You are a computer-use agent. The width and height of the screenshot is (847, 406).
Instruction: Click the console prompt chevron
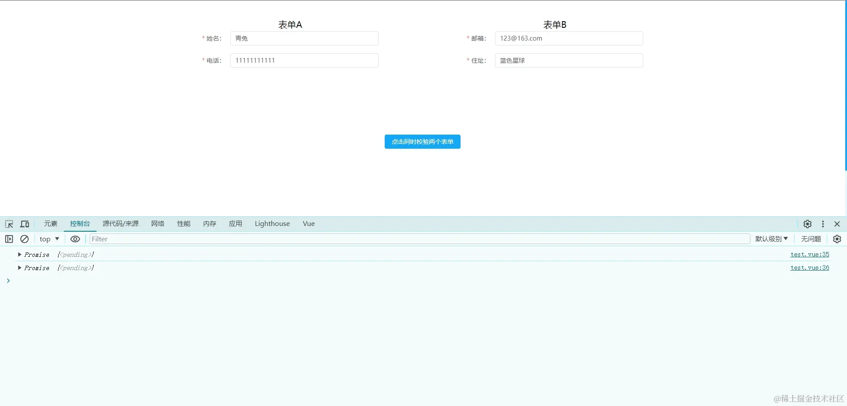click(8, 281)
